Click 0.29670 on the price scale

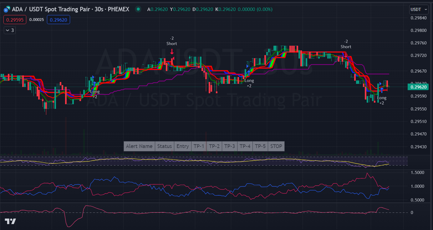click(x=418, y=71)
